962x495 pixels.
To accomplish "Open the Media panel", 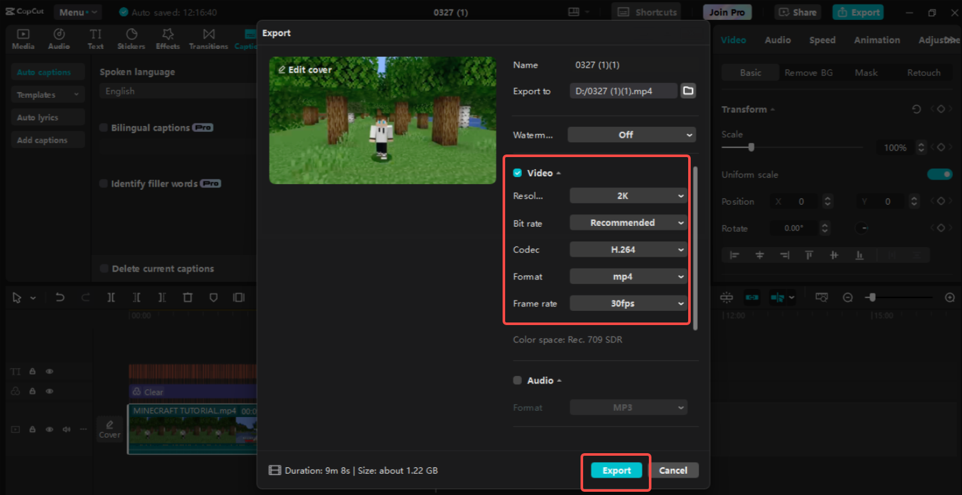I will pyautogui.click(x=23, y=39).
